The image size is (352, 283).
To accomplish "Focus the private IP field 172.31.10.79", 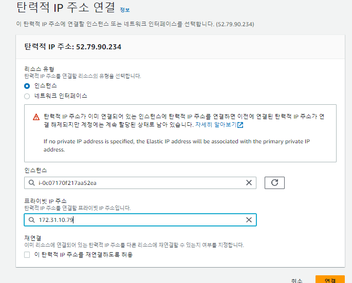I will coord(140,220).
